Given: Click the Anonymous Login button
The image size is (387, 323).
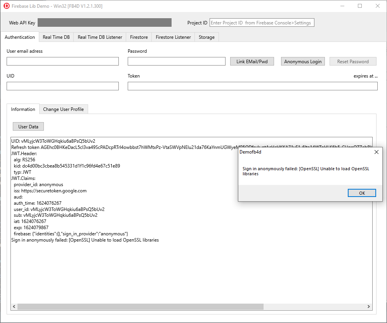Looking at the screenshot, I should (303, 61).
